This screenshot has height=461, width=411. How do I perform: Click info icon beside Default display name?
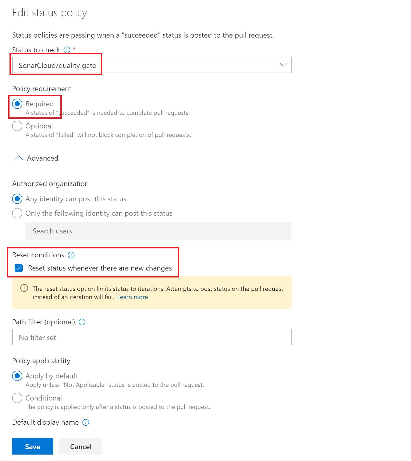86,422
